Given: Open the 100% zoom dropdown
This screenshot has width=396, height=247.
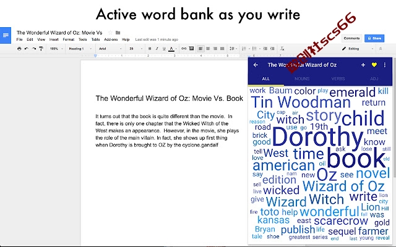Looking at the screenshot, I should 56,49.
